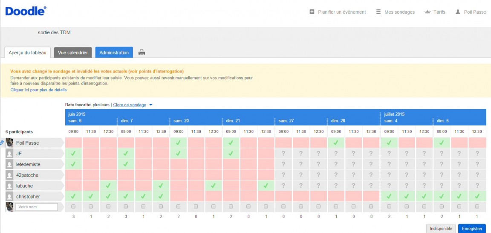This screenshot has height=233, width=491.
Task: Switch to the Vue calendrier tab
Action: (73, 52)
